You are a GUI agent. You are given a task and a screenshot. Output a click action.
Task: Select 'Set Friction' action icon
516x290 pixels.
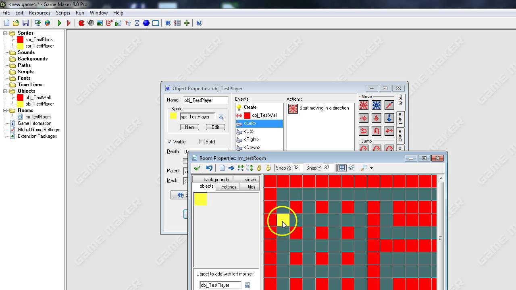click(x=389, y=131)
